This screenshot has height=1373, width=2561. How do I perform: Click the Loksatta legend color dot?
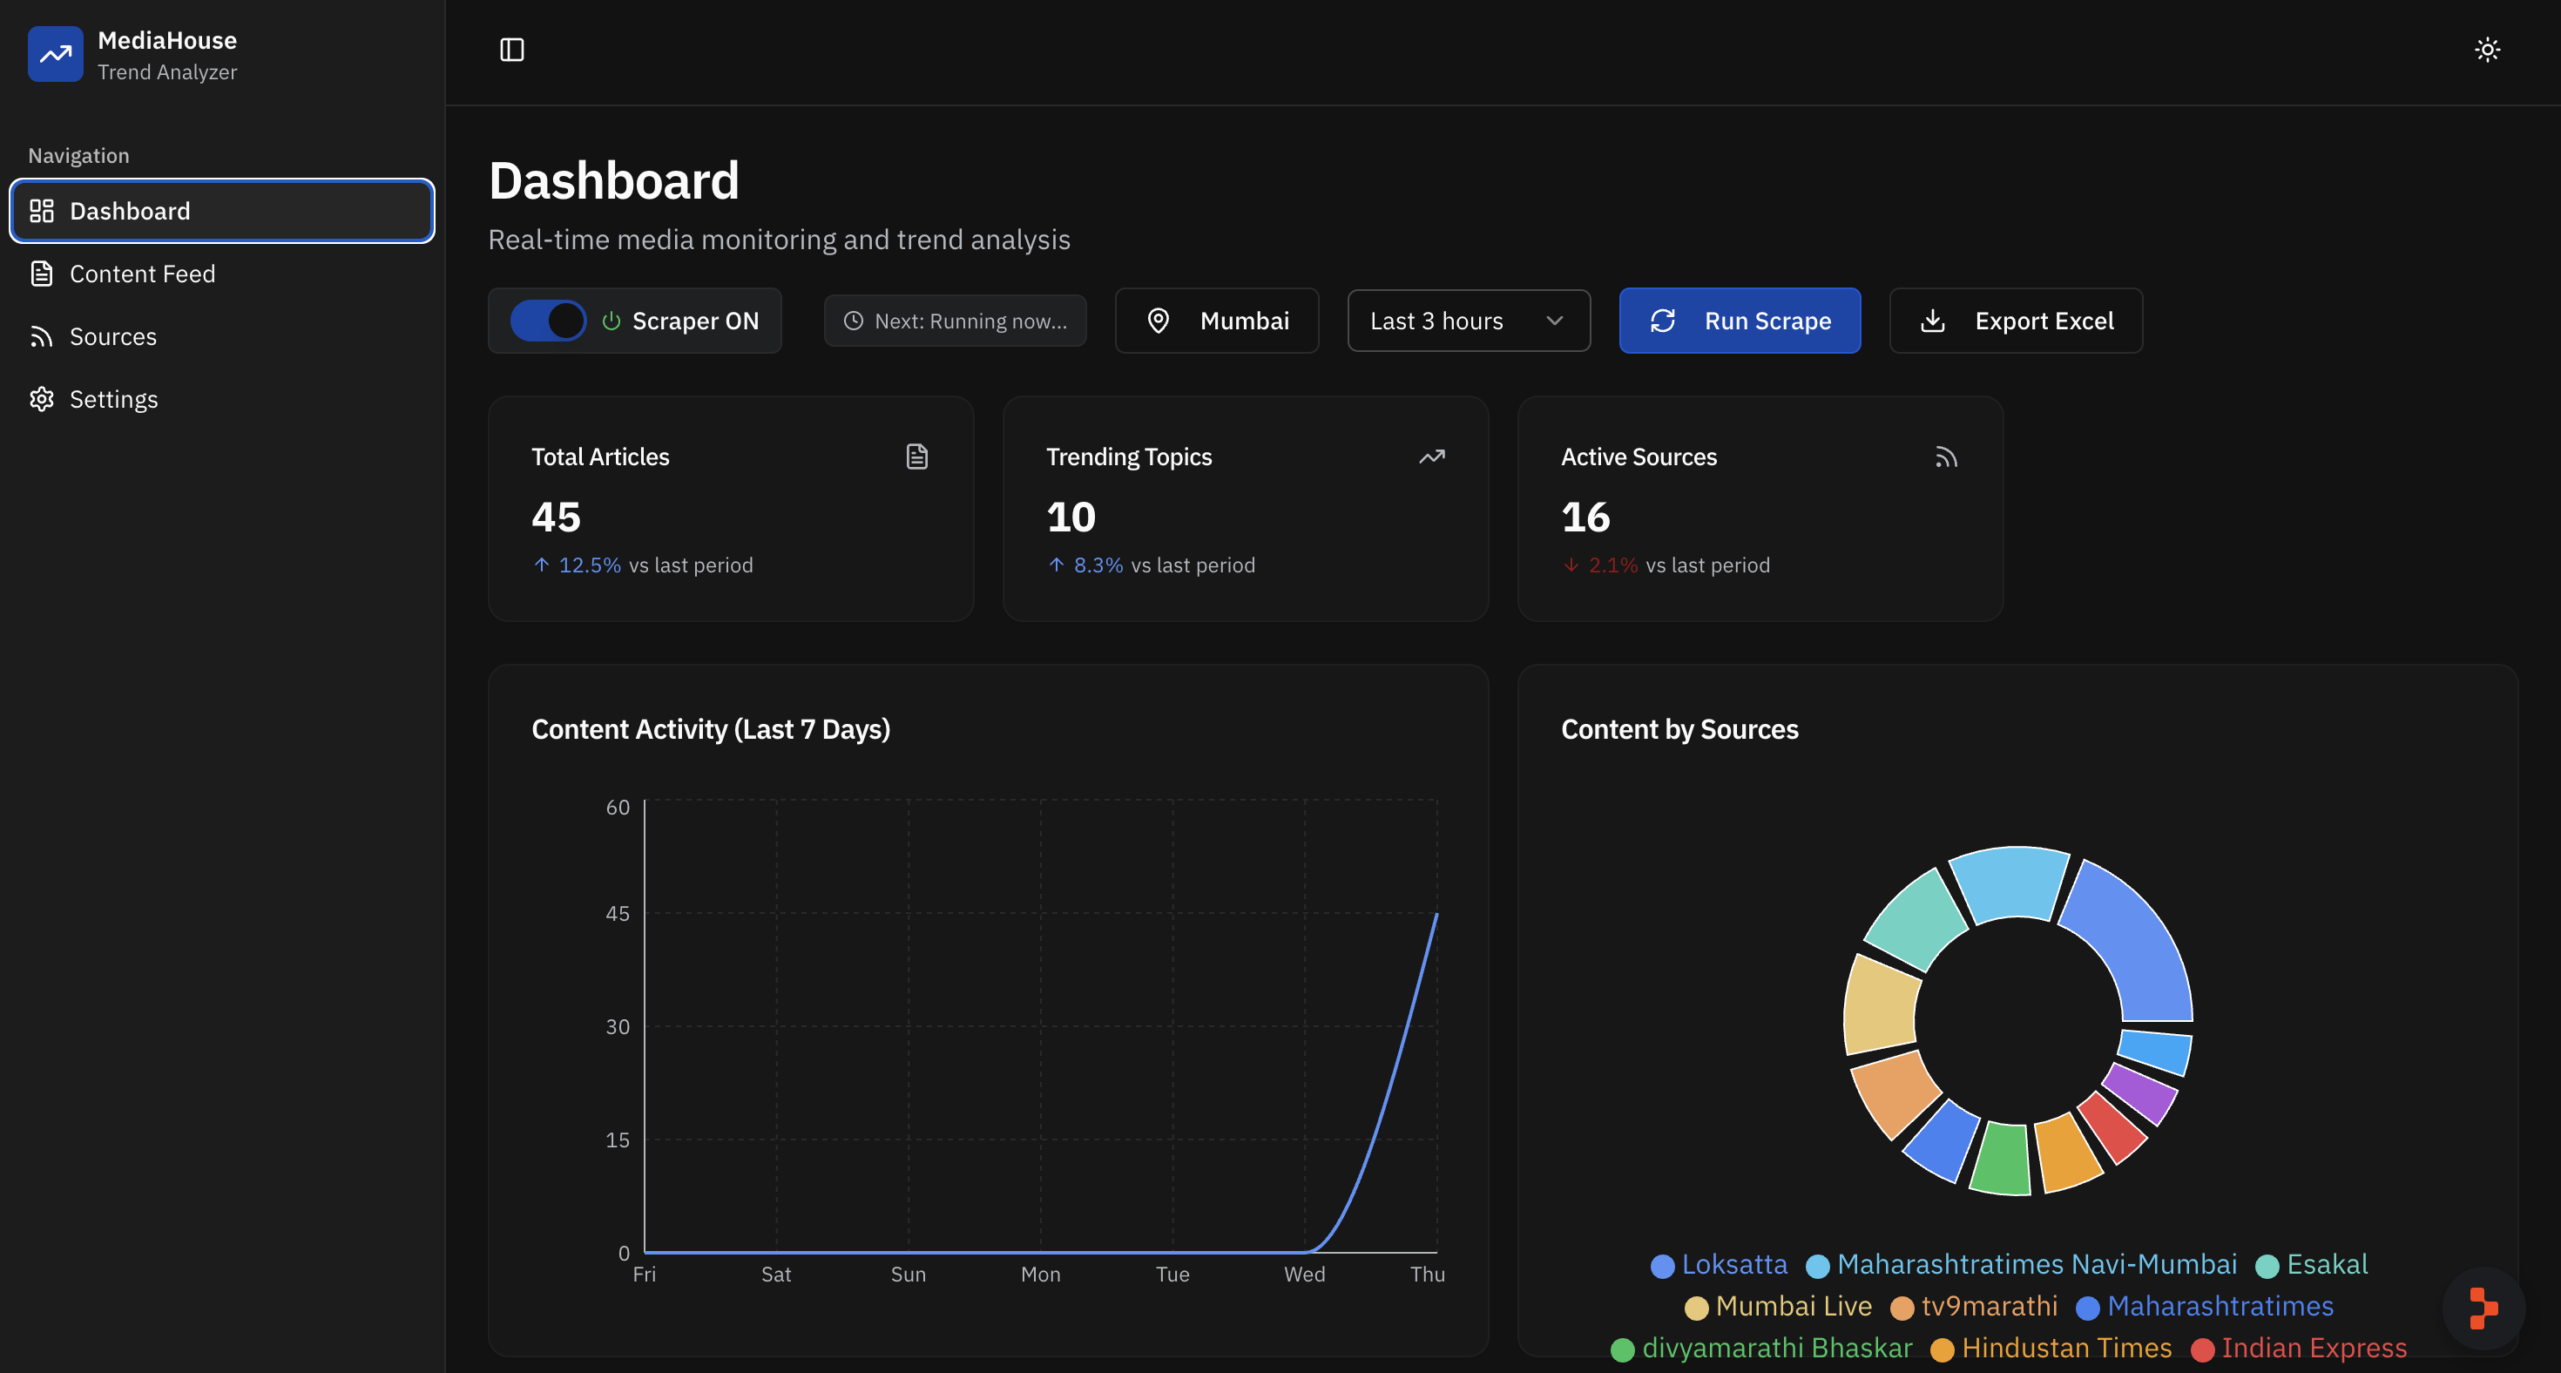coord(1661,1266)
